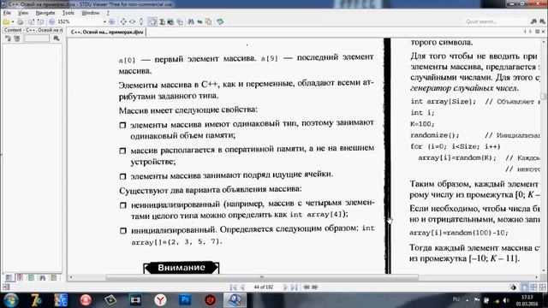This screenshot has width=548, height=308.
Task: Toggle single page layout icon
Action: click(x=525, y=287)
